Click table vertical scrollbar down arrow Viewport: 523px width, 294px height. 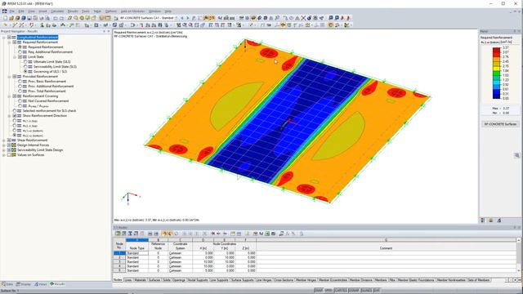click(x=518, y=270)
